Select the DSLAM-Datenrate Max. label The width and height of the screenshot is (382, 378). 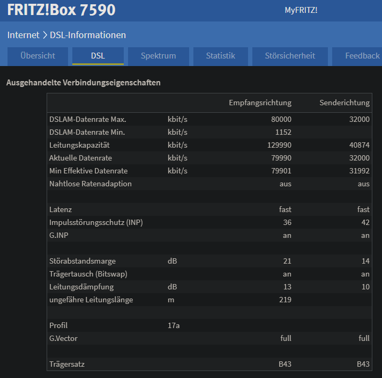tap(88, 119)
